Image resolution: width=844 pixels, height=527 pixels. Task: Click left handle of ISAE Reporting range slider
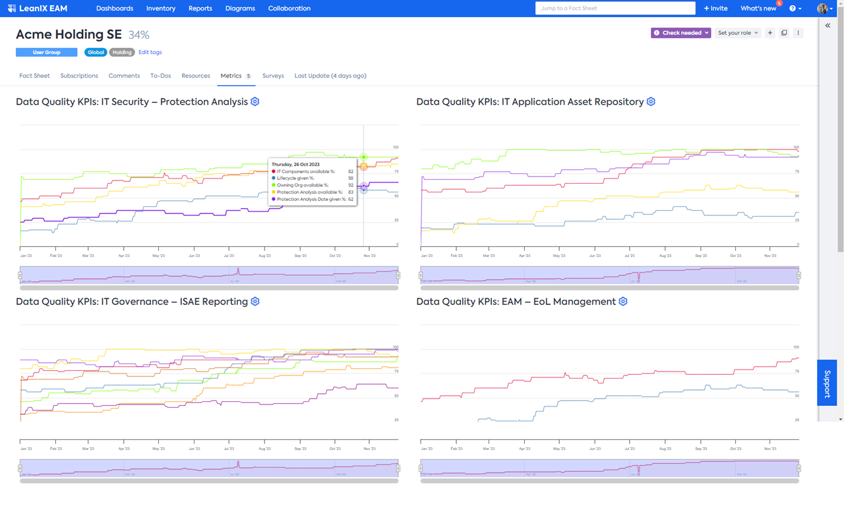click(20, 468)
